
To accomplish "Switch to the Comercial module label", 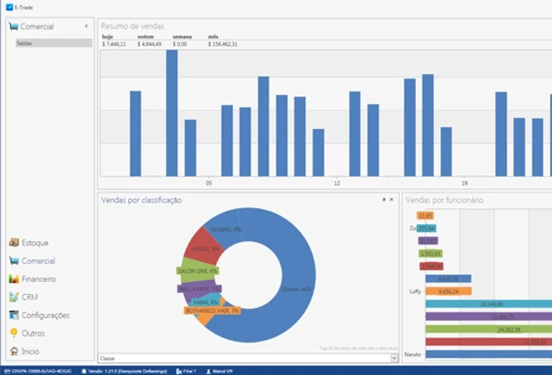I will coord(38,261).
